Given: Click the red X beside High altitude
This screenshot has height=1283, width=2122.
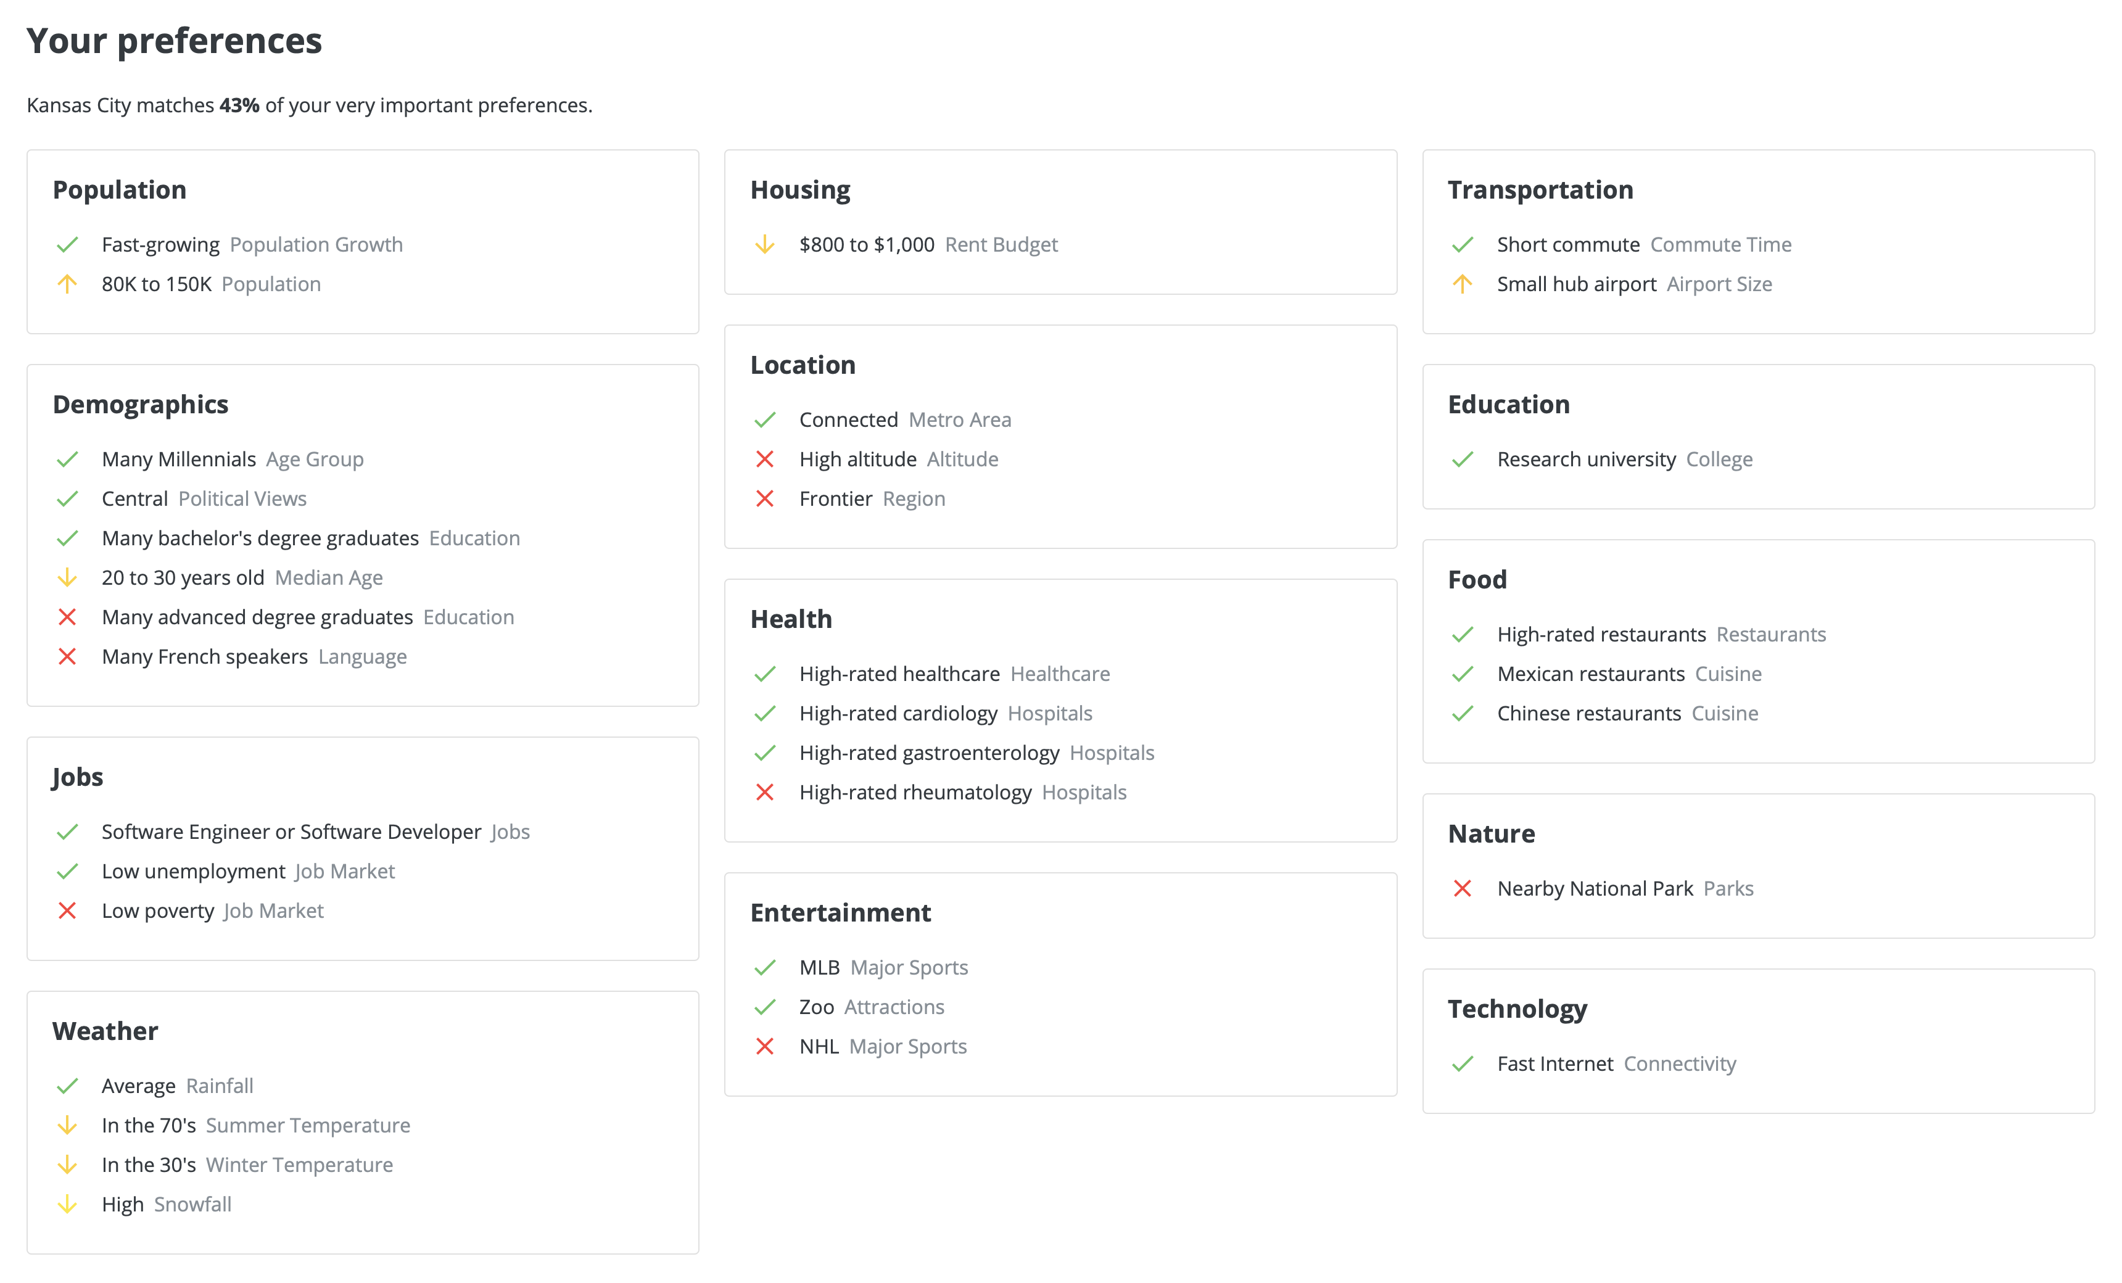Looking at the screenshot, I should [765, 460].
